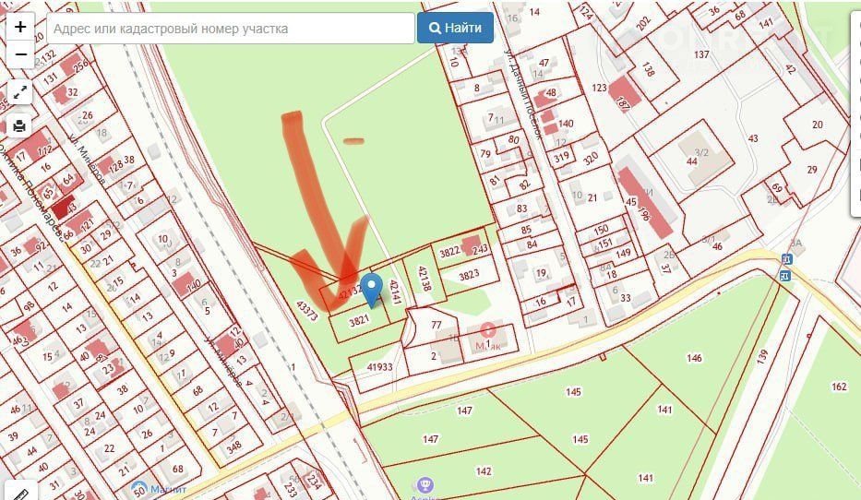Image resolution: width=861 pixels, height=500 pixels.
Task: Click parcel 137 in upper right
Action: coord(701,54)
